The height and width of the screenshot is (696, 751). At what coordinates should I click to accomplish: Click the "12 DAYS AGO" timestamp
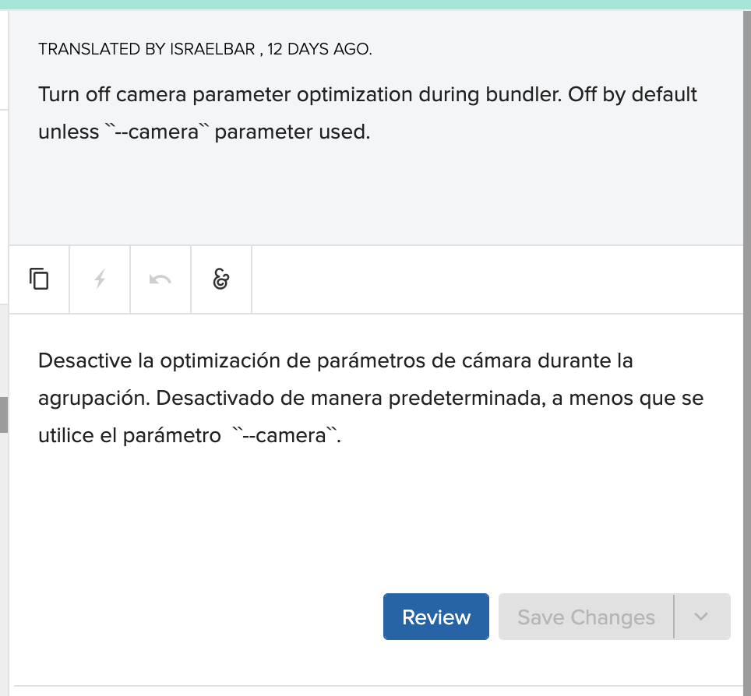319,50
